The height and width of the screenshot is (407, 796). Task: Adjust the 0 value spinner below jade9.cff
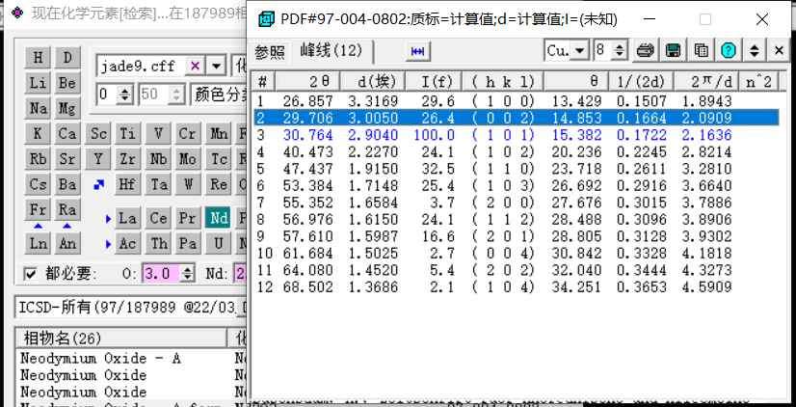125,95
